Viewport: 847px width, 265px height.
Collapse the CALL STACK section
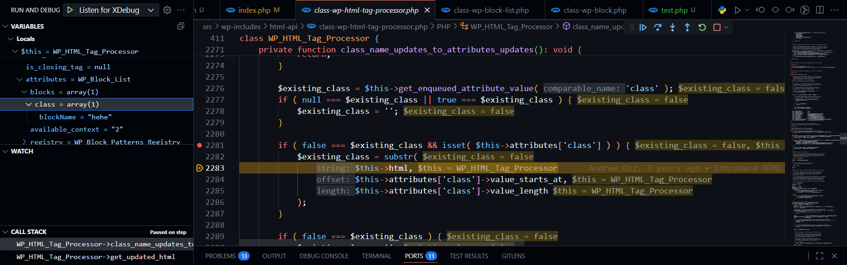tap(5, 232)
